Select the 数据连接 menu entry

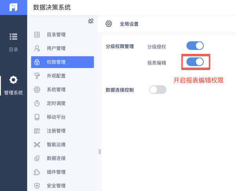point(56,158)
